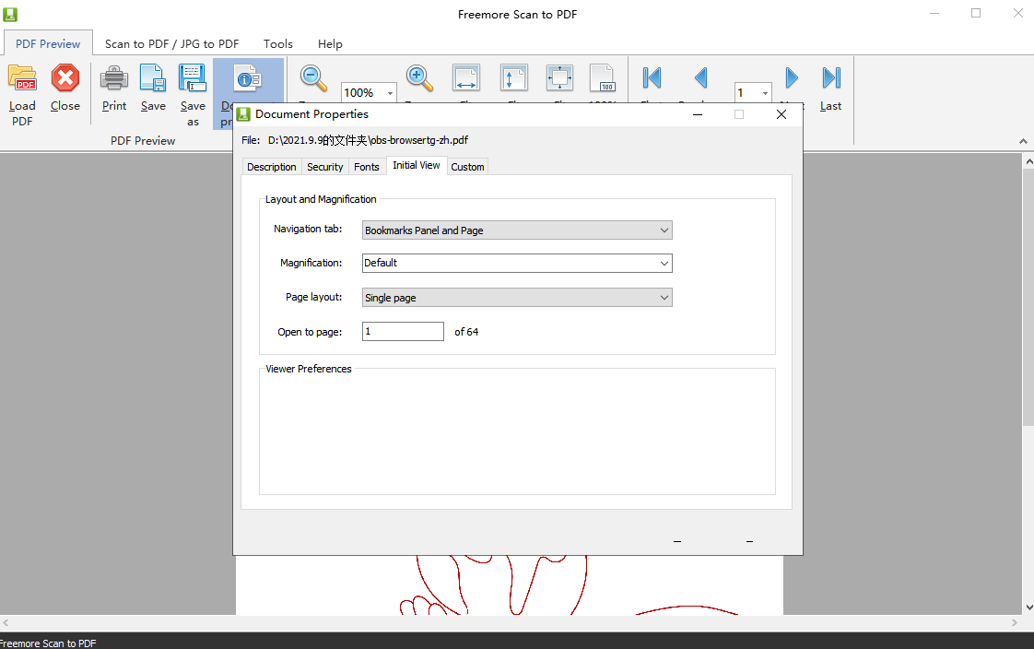Fit page to height icon

click(x=513, y=77)
